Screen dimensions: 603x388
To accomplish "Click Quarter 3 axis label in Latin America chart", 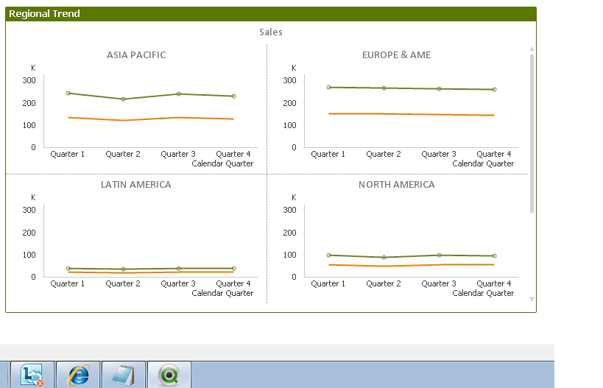I will 178,283.
